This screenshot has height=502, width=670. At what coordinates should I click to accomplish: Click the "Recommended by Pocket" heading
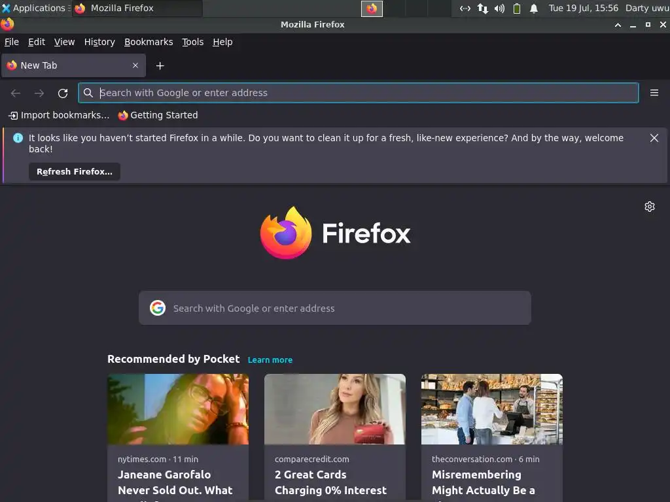coord(173,359)
